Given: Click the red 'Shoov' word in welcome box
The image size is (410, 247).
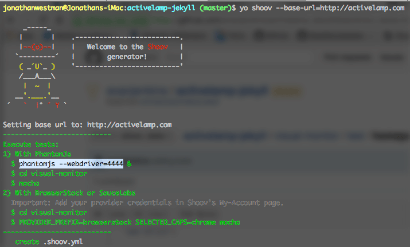Looking at the screenshot, I should [x=158, y=47].
